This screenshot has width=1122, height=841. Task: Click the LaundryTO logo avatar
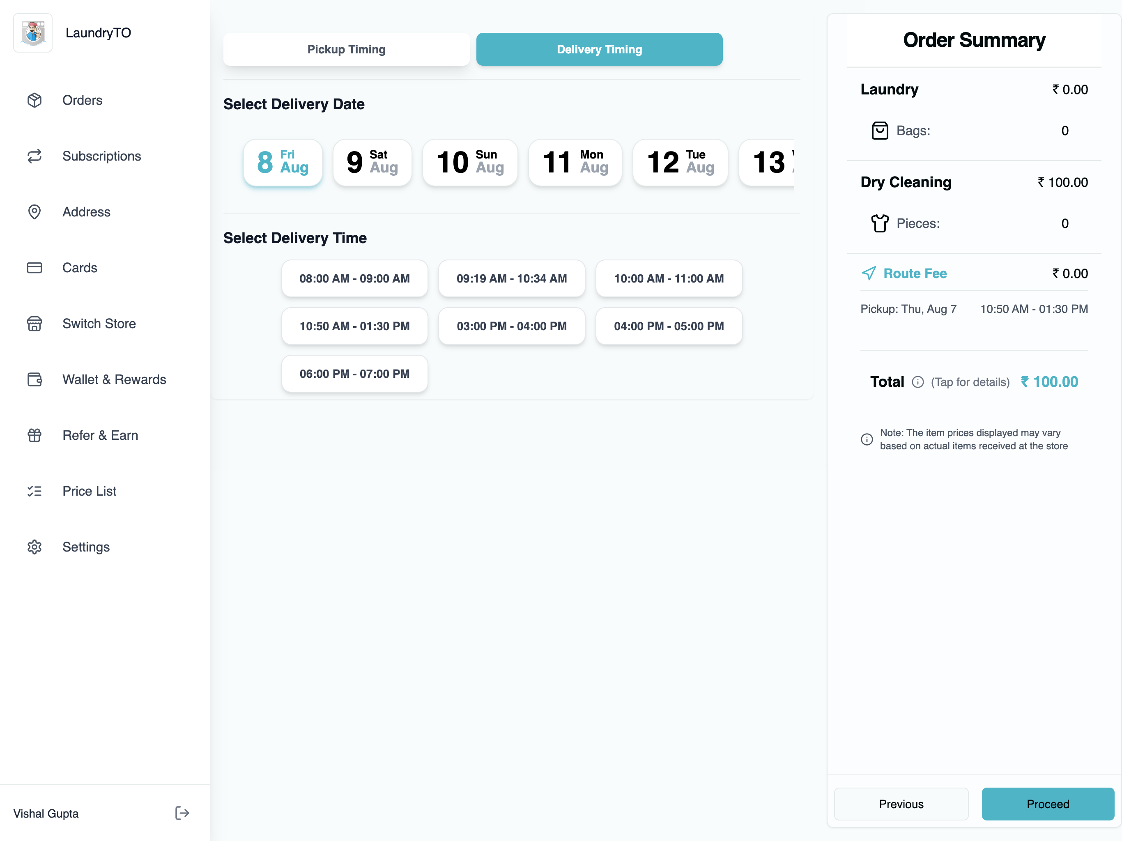[33, 33]
